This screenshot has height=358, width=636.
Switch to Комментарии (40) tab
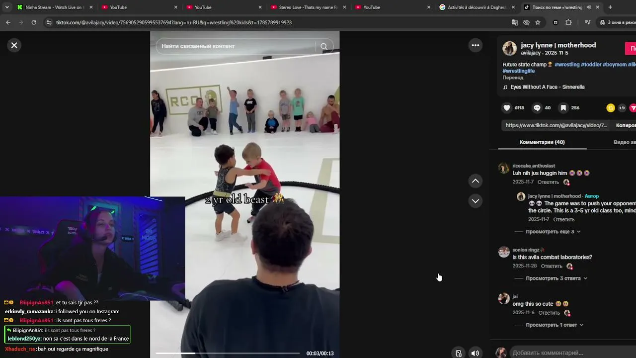[x=542, y=142]
